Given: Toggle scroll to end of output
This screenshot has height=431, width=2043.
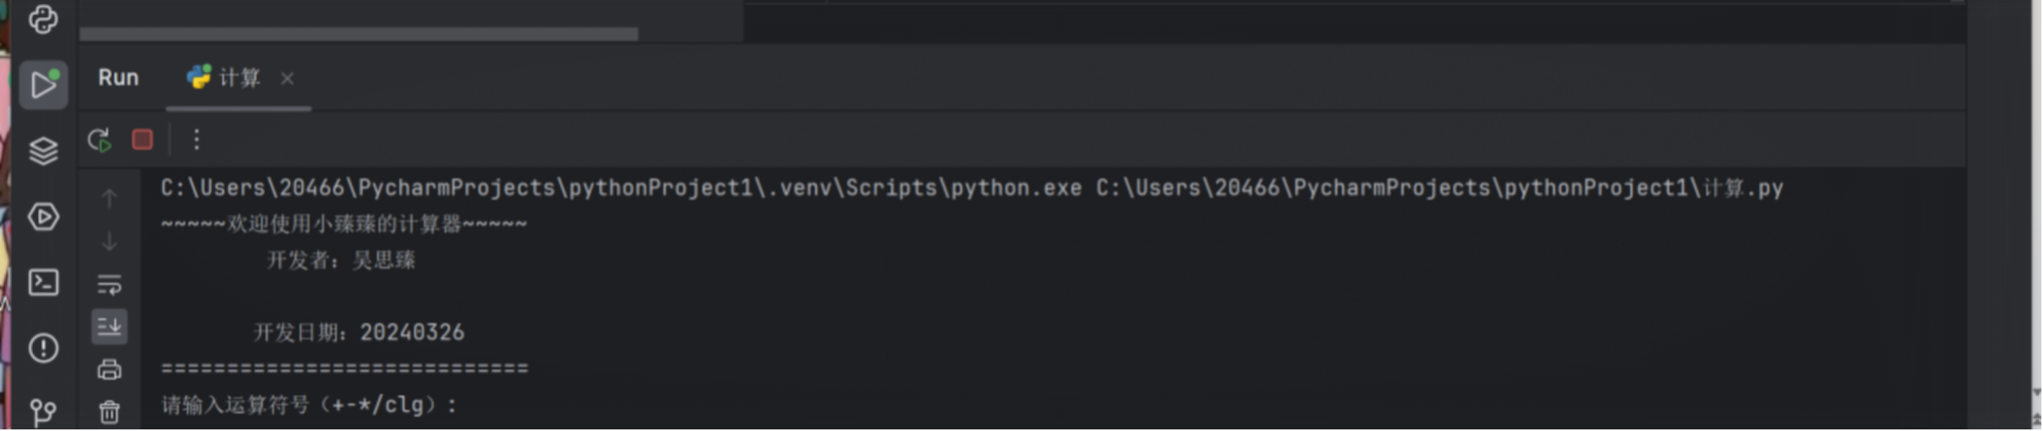Looking at the screenshot, I should click(109, 327).
